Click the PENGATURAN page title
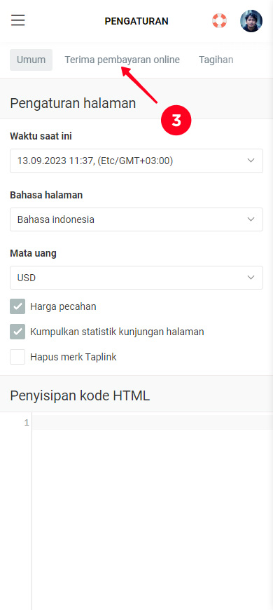Image resolution: width=273 pixels, height=610 pixels. pyautogui.click(x=136, y=21)
